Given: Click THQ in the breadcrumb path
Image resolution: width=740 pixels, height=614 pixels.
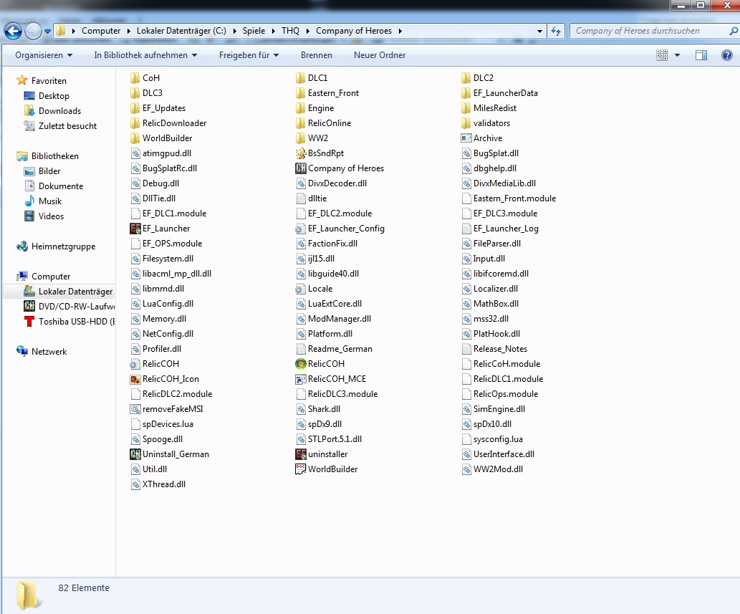Looking at the screenshot, I should pyautogui.click(x=290, y=31).
